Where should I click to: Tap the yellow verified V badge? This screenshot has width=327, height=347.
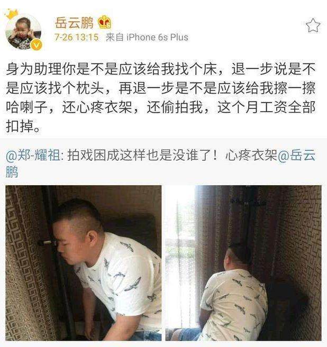[36, 45]
